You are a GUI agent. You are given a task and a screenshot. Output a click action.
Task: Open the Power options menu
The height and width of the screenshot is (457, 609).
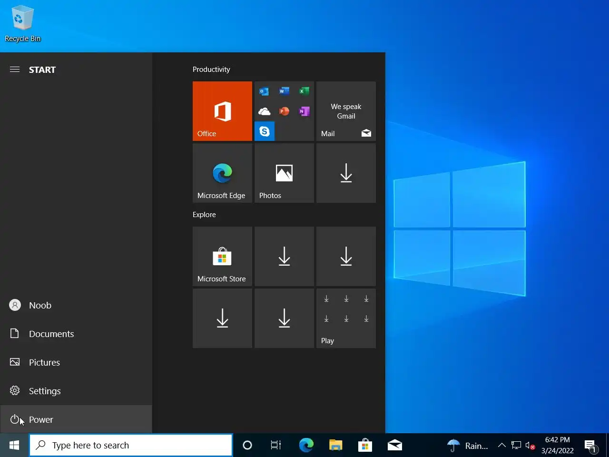(x=76, y=419)
